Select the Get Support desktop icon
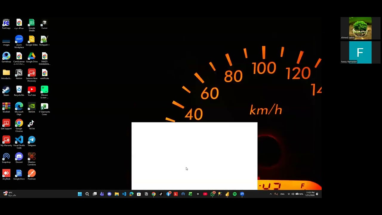This screenshot has height=215, width=382. click(x=6, y=125)
